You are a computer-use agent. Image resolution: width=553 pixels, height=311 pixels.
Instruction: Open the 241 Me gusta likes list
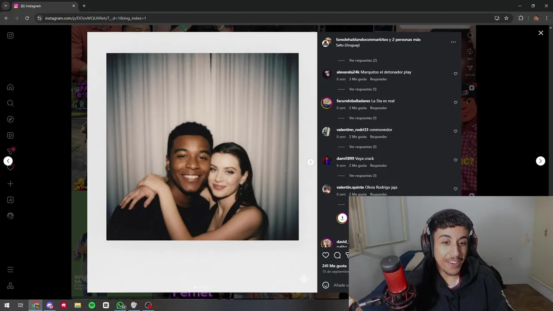coord(334,266)
